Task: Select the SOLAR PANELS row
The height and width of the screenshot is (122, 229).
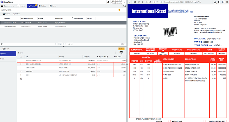Action: [x=71, y=68]
